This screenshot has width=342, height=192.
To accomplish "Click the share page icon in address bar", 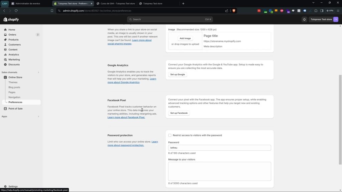I will (x=227, y=11).
